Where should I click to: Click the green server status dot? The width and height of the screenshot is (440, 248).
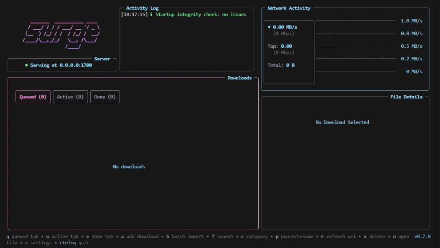(26, 65)
